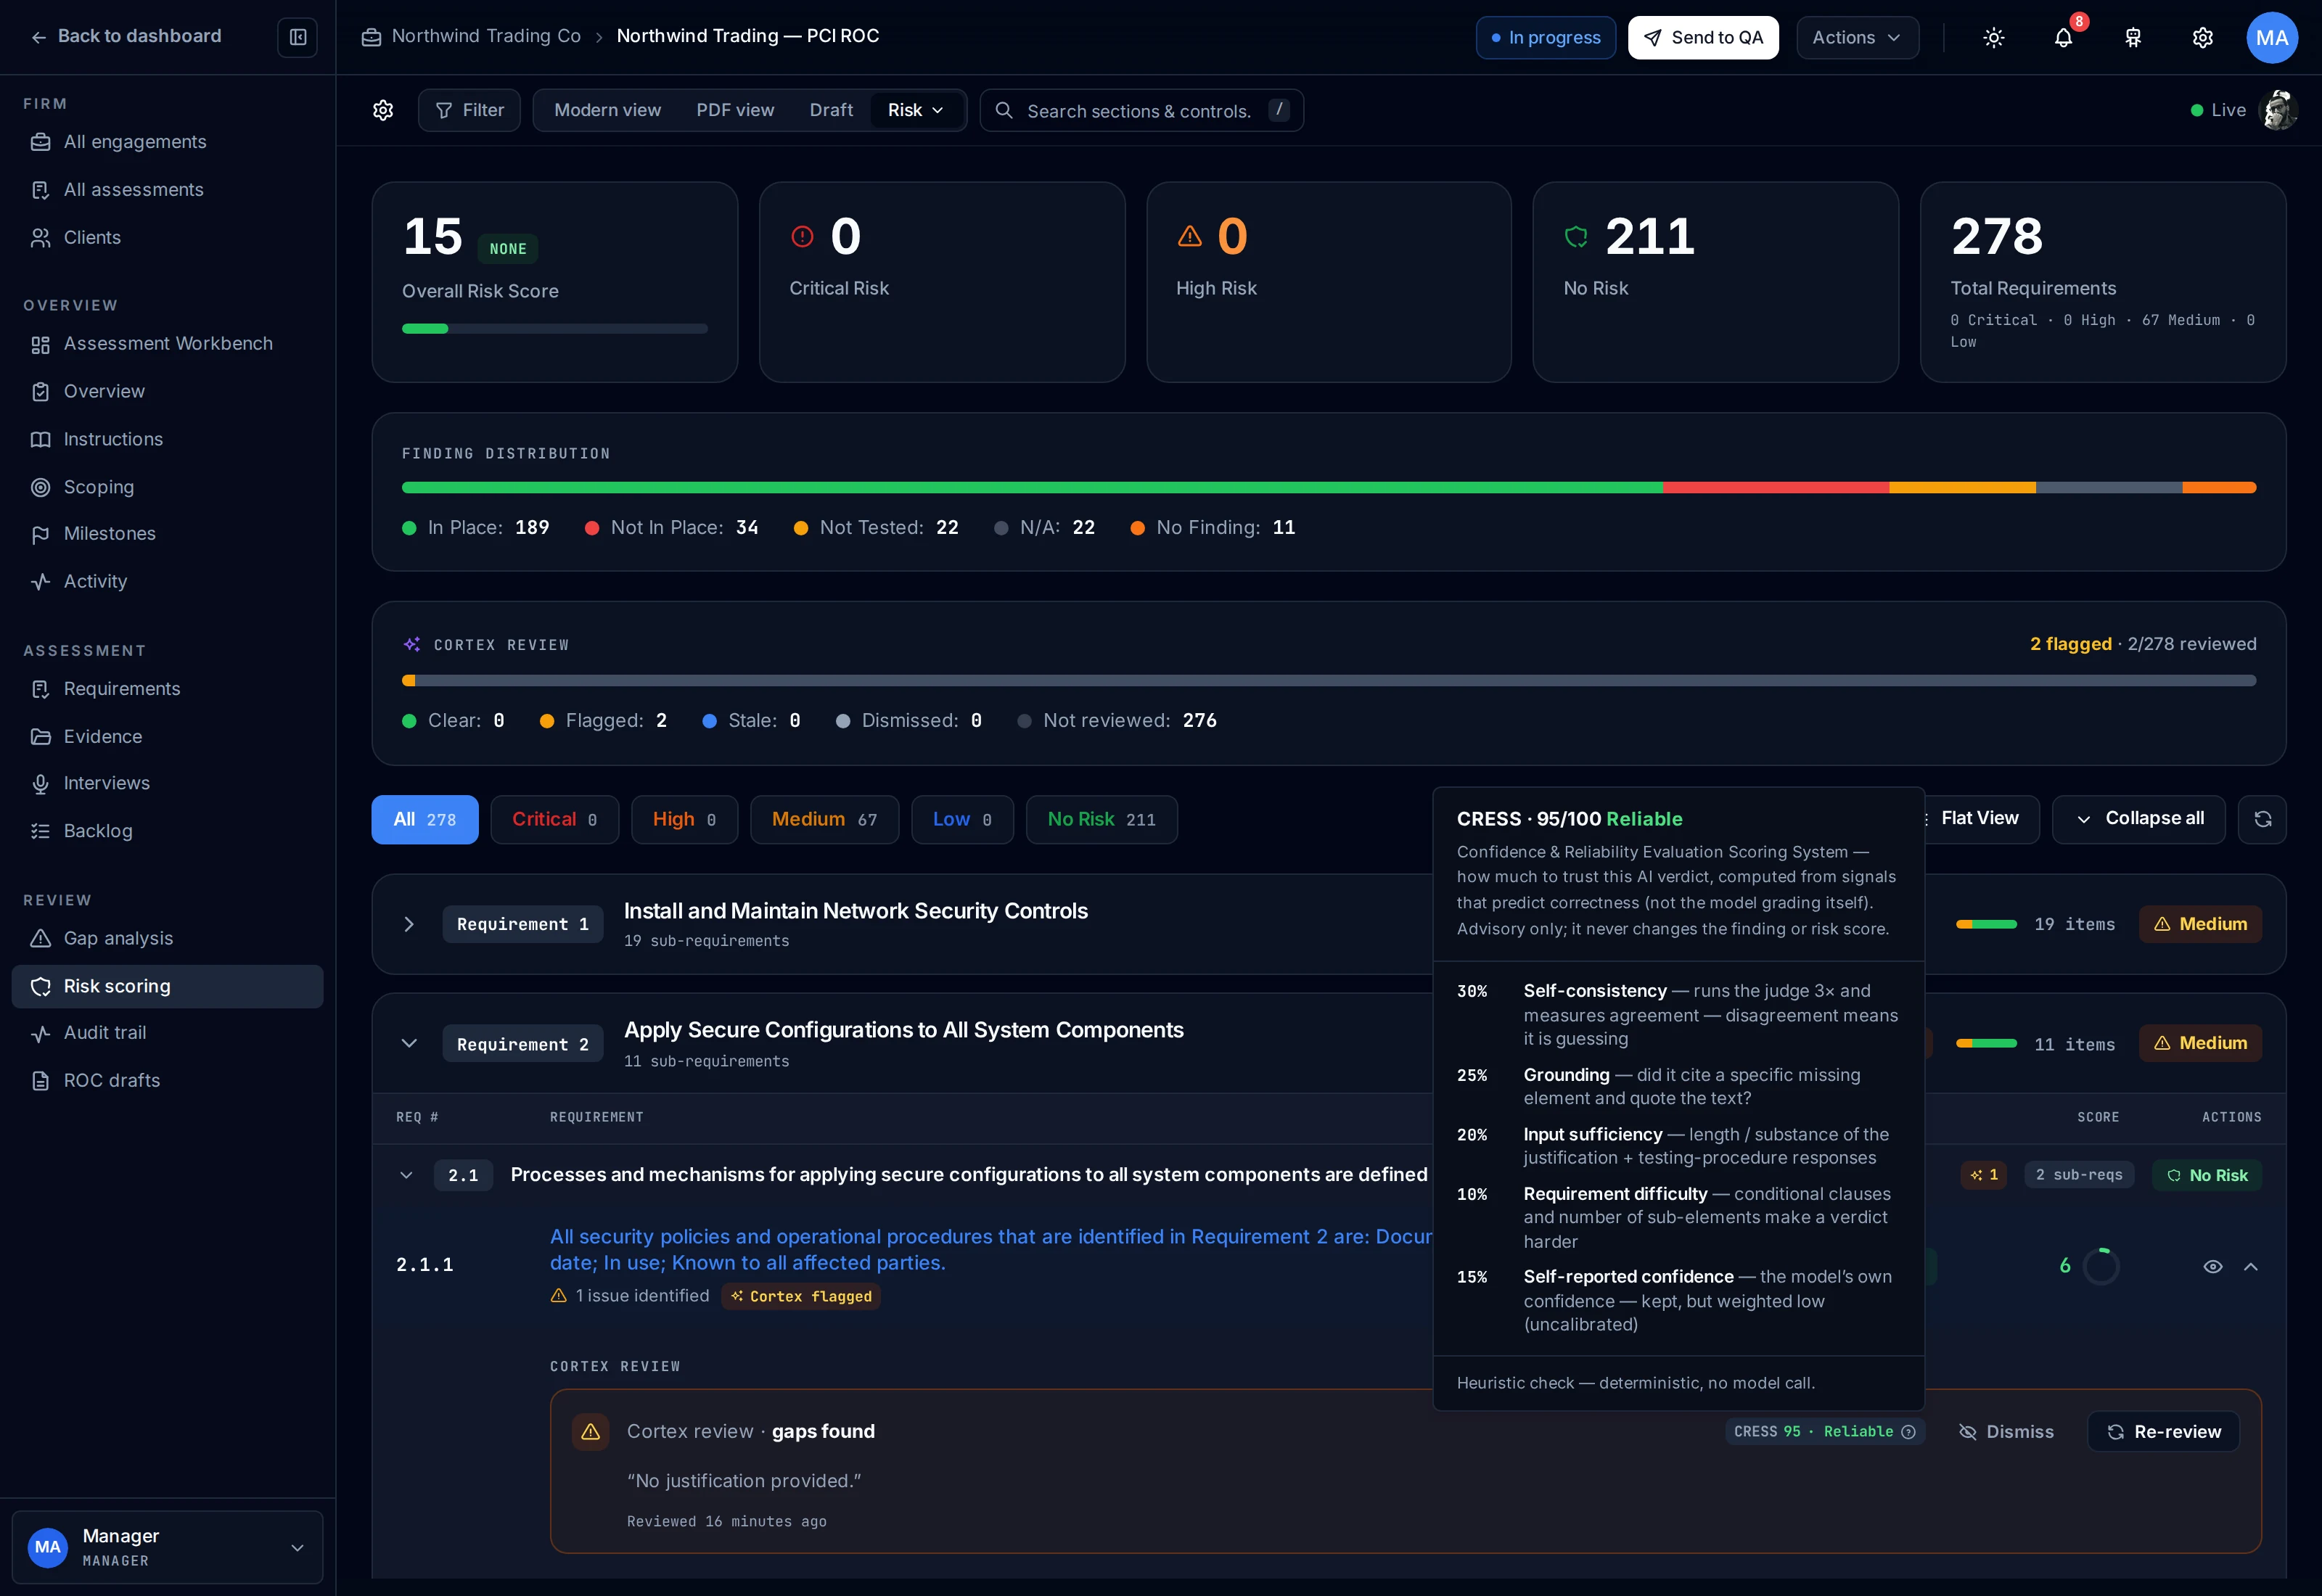Click the CRESS info question-mark icon
This screenshot has width=2322, height=1596.
pyautogui.click(x=1908, y=1432)
